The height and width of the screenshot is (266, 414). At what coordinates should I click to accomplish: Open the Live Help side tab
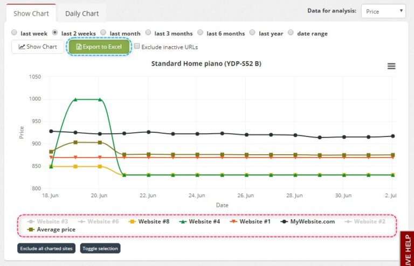(x=407, y=249)
